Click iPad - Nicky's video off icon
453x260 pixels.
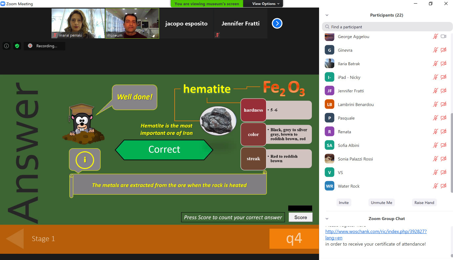coord(443,77)
